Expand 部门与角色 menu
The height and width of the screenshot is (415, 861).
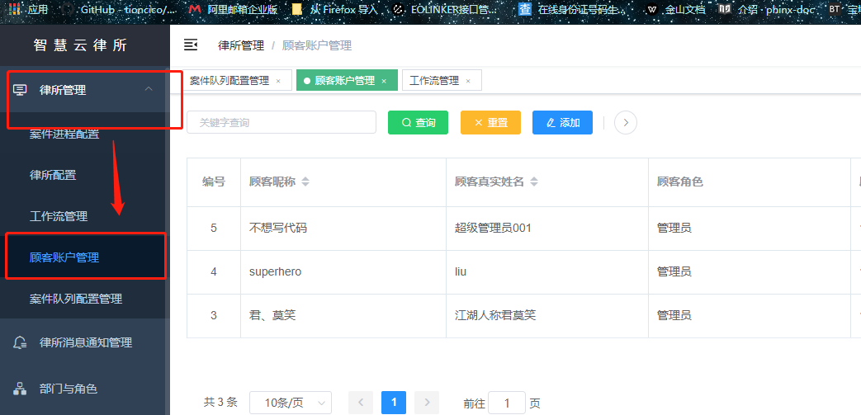85,389
